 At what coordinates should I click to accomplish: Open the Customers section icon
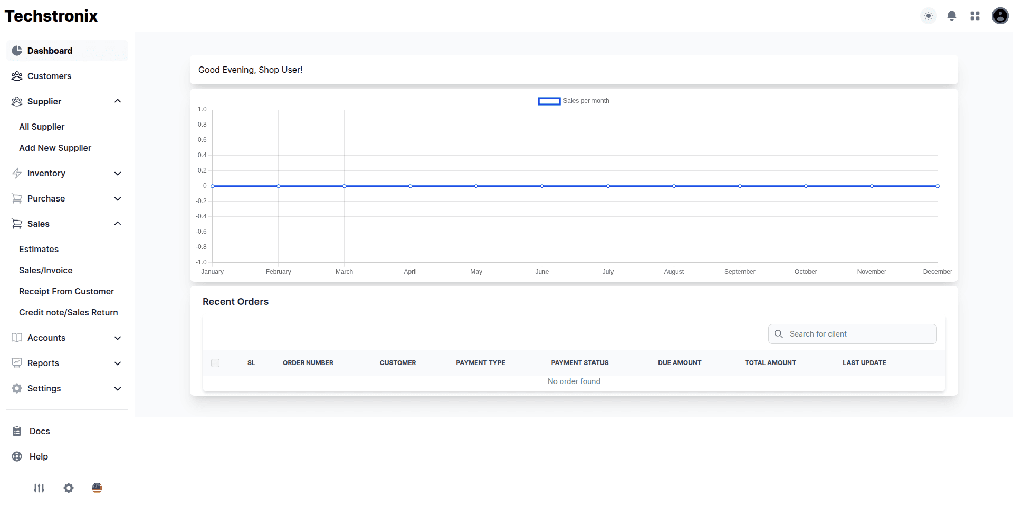coord(16,76)
